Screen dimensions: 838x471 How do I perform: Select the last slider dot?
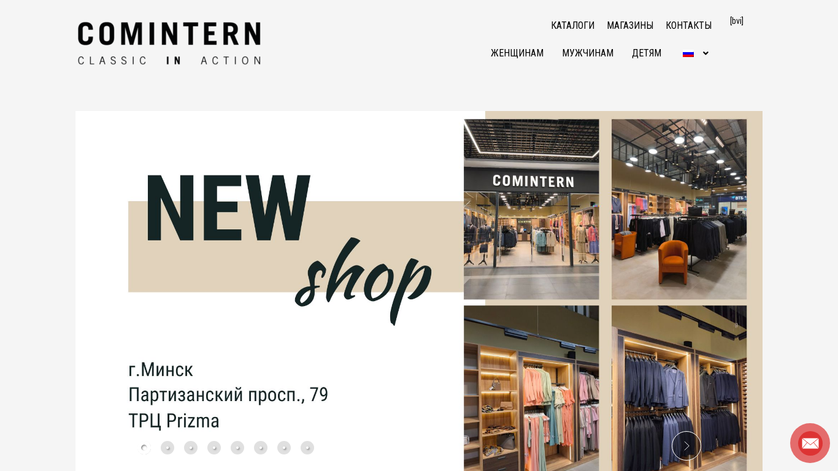[x=307, y=448]
